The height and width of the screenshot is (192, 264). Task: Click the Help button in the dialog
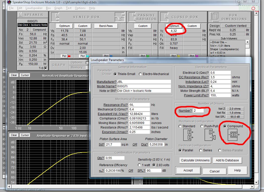tap(237, 170)
